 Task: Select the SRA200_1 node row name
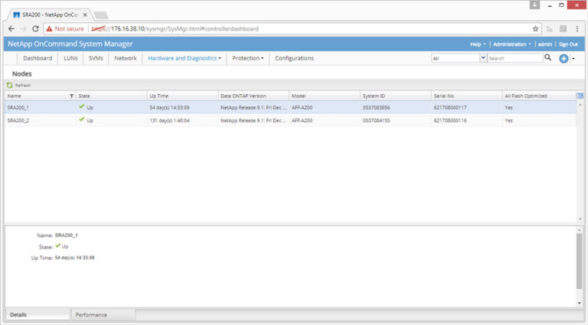click(x=18, y=108)
